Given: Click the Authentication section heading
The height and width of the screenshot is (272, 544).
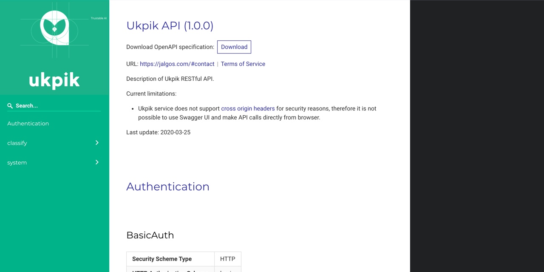Looking at the screenshot, I should tap(168, 187).
